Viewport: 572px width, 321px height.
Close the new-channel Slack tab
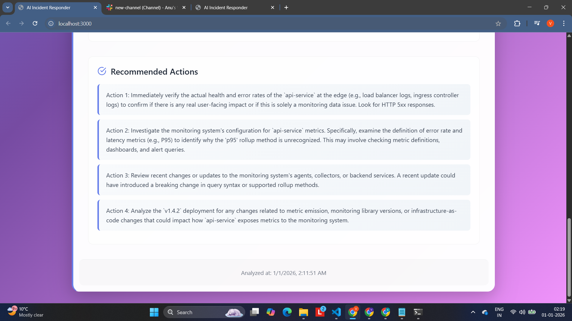pyautogui.click(x=184, y=8)
